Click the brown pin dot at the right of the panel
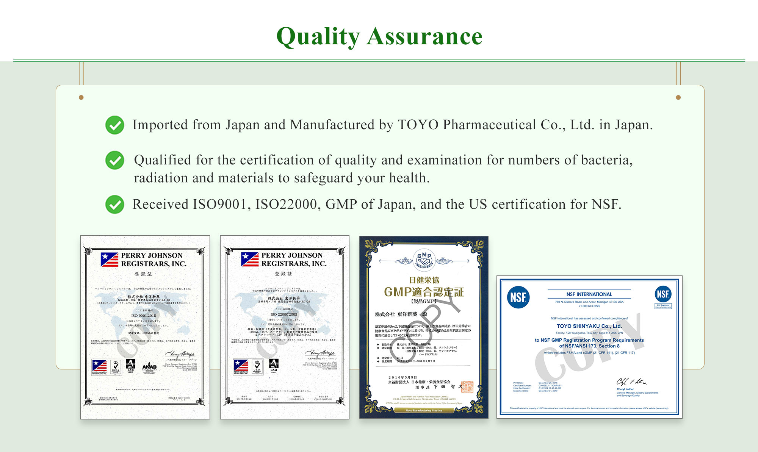The height and width of the screenshot is (452, 758). [678, 97]
